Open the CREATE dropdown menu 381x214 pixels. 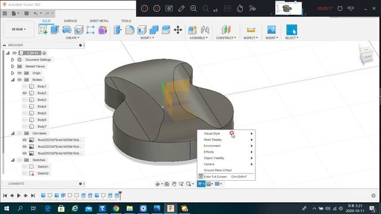[73, 38]
